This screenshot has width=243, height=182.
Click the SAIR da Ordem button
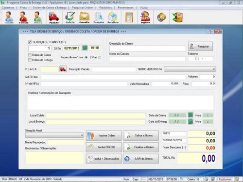141,159
